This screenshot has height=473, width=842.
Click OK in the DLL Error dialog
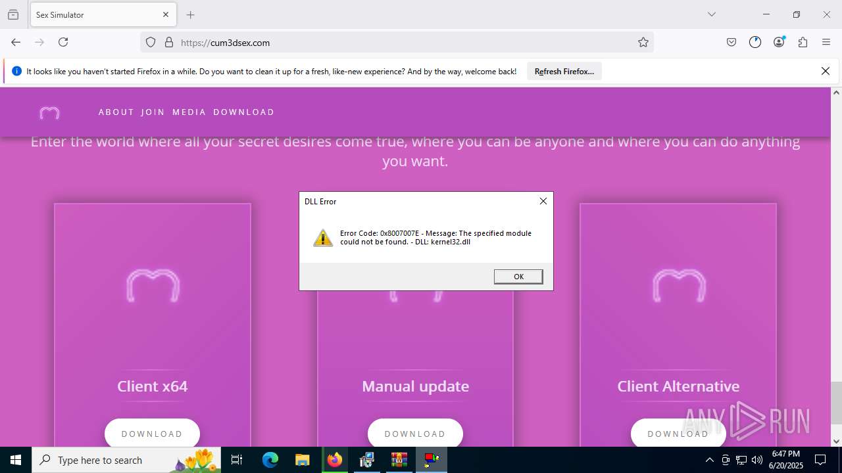[518, 277]
